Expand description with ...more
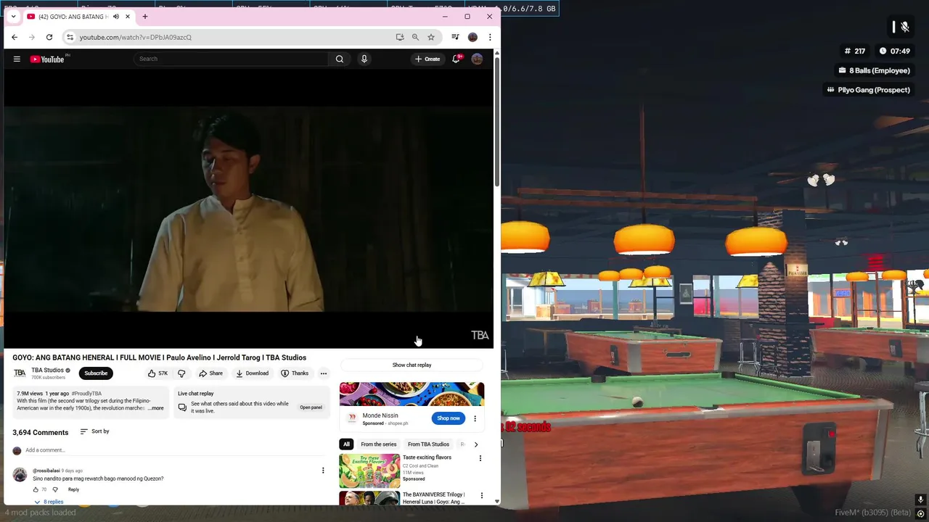The height and width of the screenshot is (522, 929). [156, 408]
